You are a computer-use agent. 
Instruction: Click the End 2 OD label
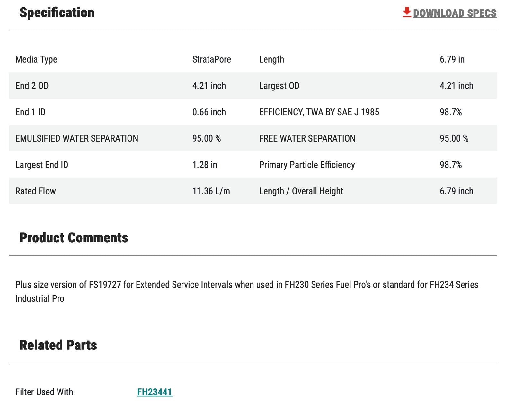coord(32,86)
